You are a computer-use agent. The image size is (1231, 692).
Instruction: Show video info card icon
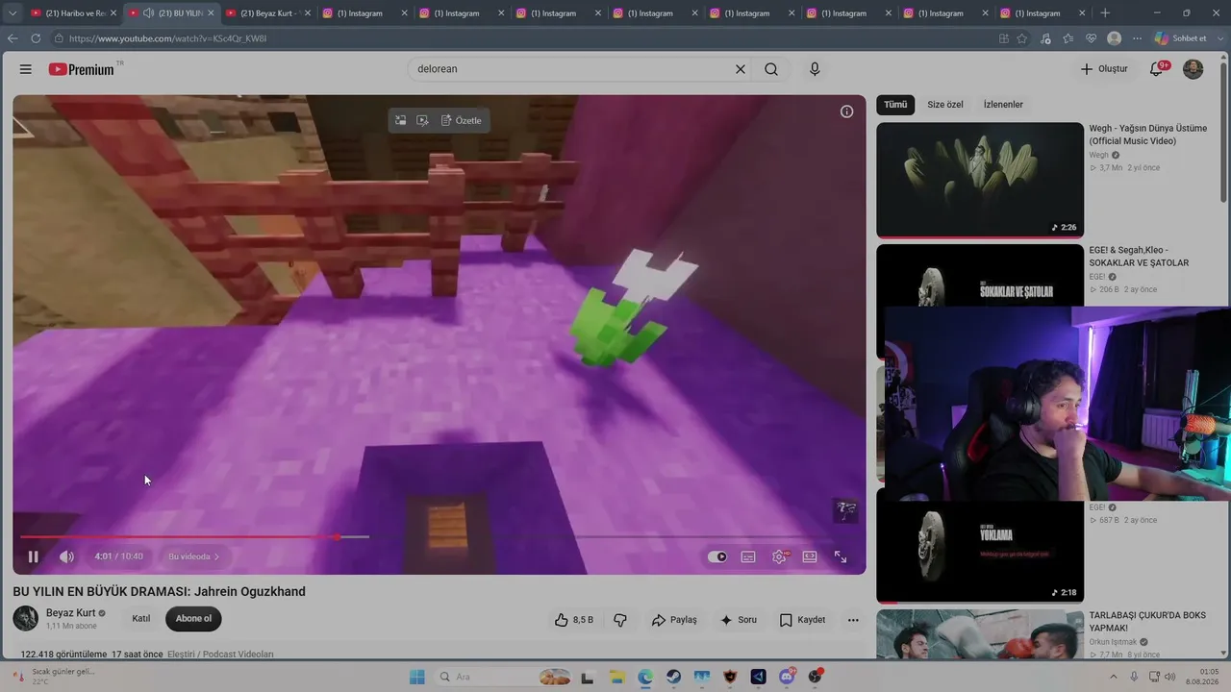(846, 111)
